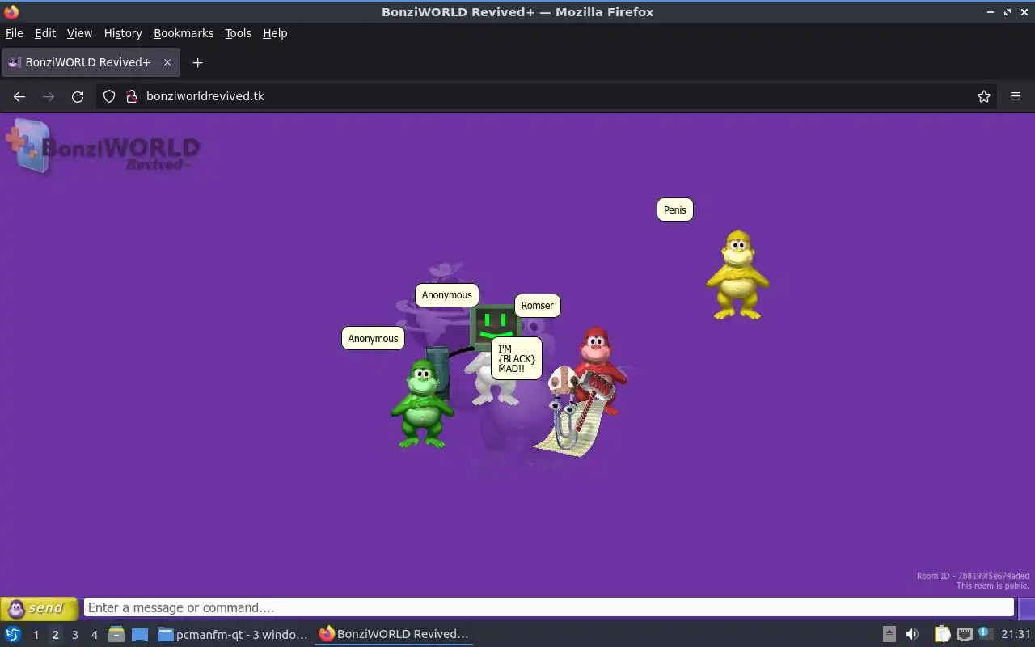Show site security info via crossed padlock
1035x647 pixels.
[x=132, y=96]
